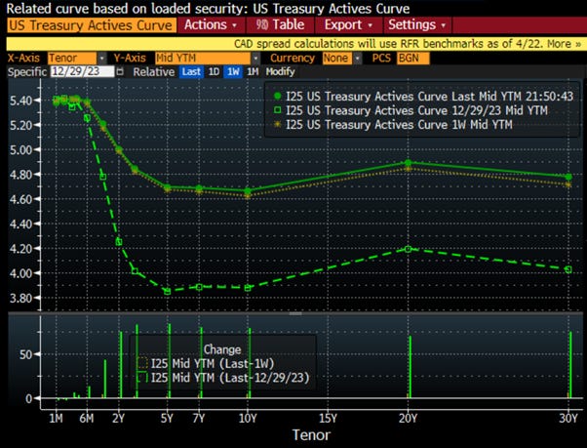Click the More link in the CAD notice
Image resolution: width=587 pixels, height=448 pixels.
[565, 44]
